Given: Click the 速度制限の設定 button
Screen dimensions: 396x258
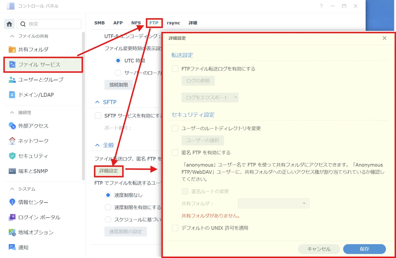Looking at the screenshot, I should [125, 232].
